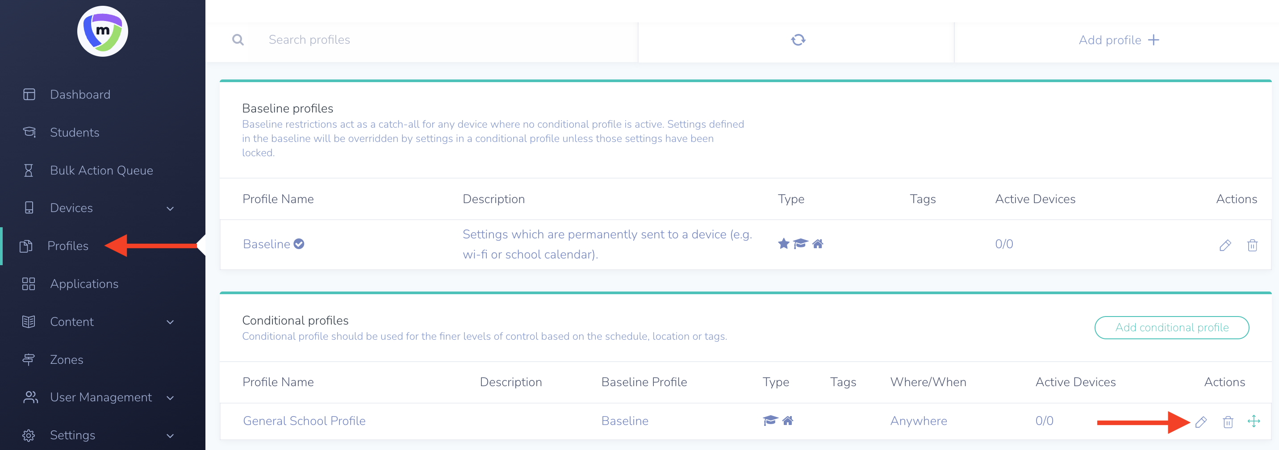Click the verified checkmark next to Baseline
The width and height of the screenshot is (1279, 450).
(299, 244)
